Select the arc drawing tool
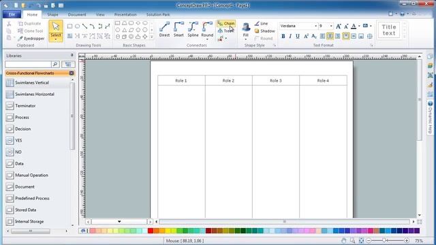The height and width of the screenshot is (245, 436). pos(93,27)
